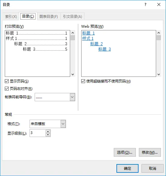Toggle the 显示页码 checkbox
The image size is (166, 176).
7,81
